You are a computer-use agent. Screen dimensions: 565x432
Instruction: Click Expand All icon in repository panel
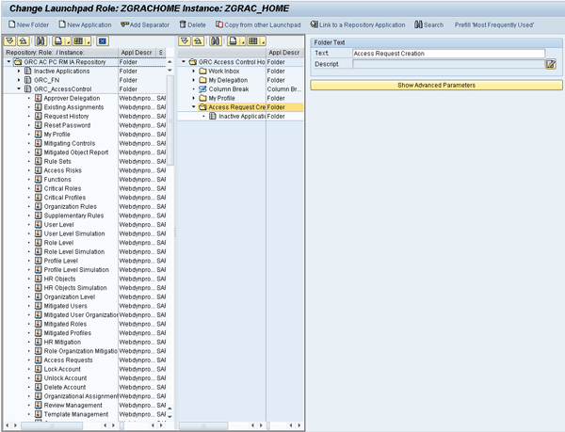10,41
